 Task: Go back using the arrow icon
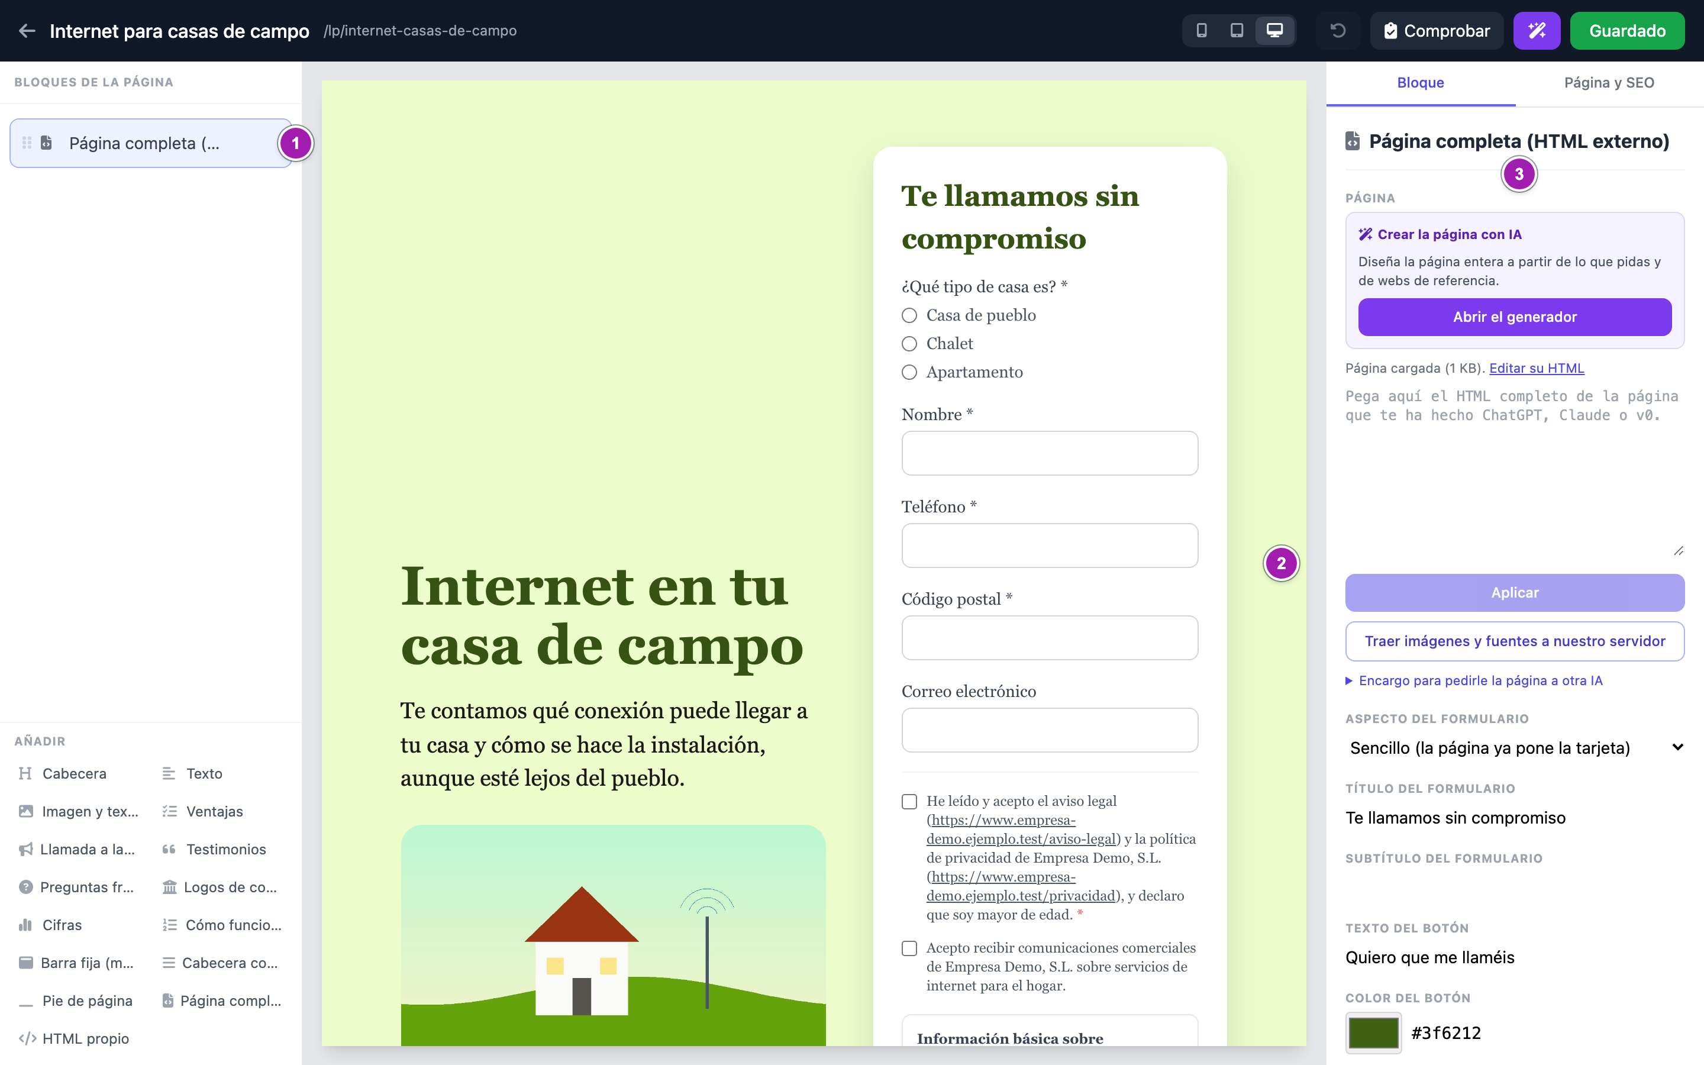click(27, 30)
